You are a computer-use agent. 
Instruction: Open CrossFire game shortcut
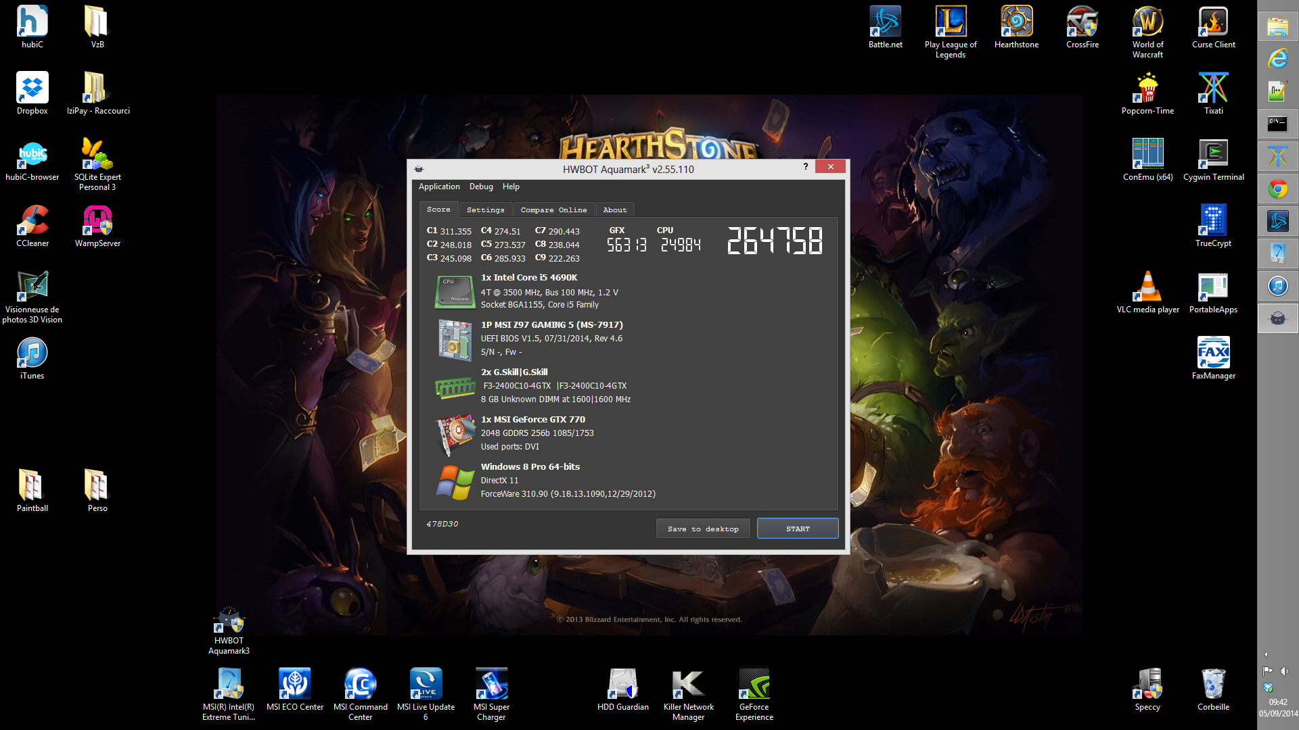[1082, 27]
